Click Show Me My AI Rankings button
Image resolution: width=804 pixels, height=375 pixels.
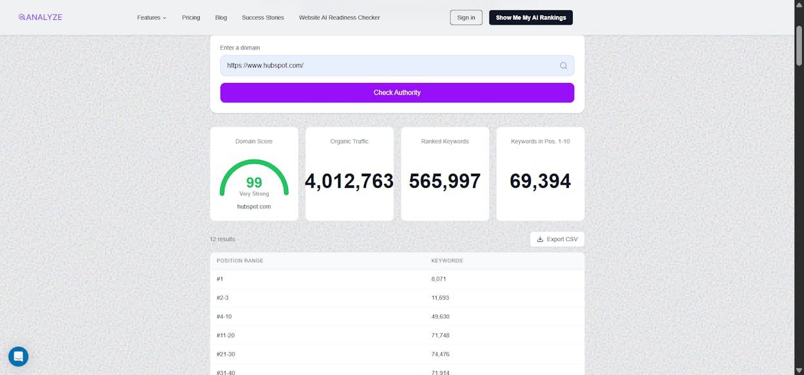click(531, 17)
